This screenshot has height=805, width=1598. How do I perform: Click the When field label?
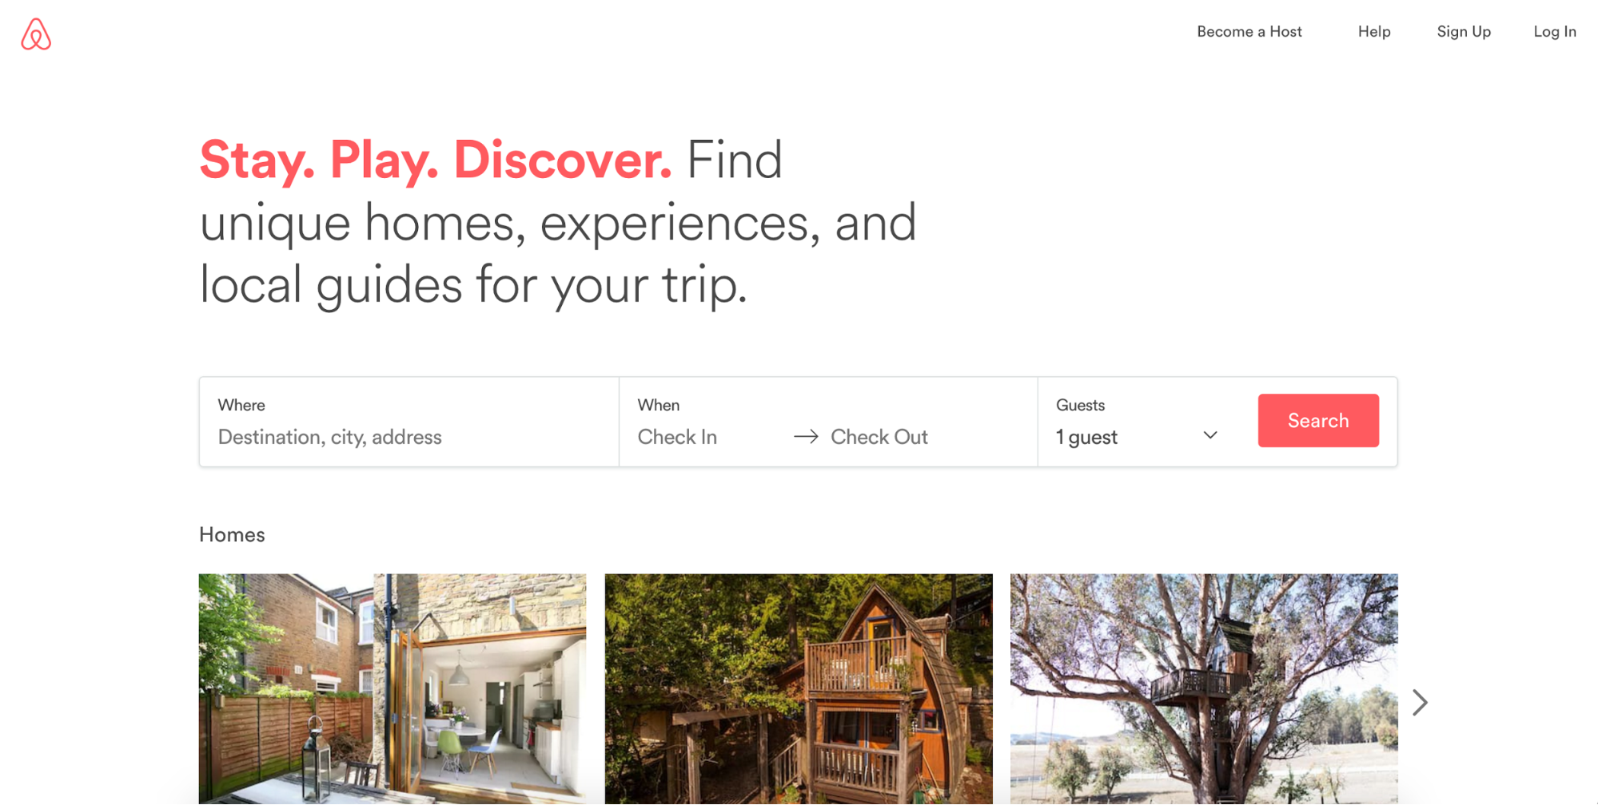coord(659,405)
